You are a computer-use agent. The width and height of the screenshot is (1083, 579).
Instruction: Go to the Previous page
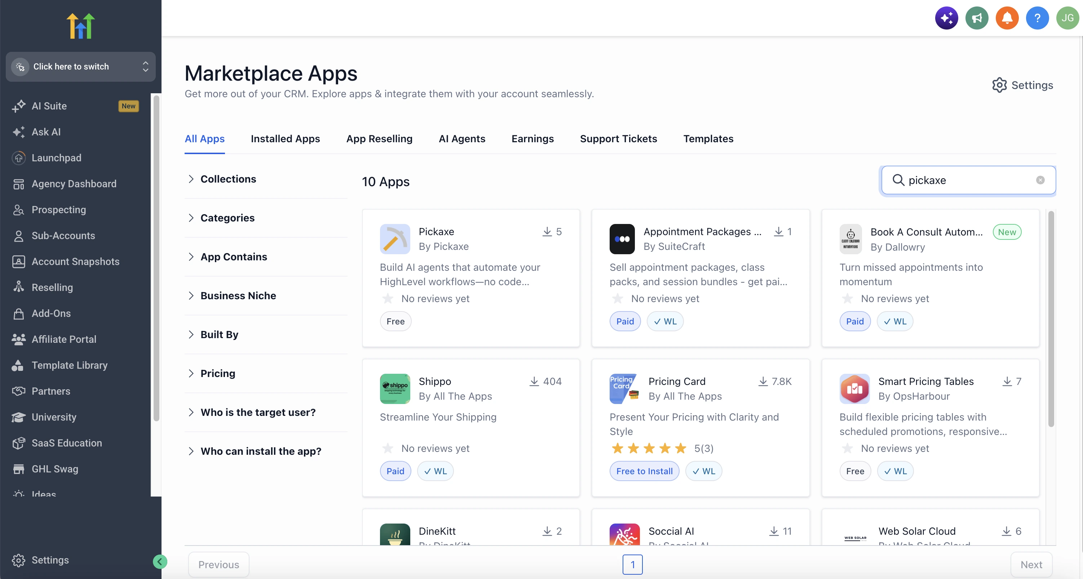pos(218,565)
